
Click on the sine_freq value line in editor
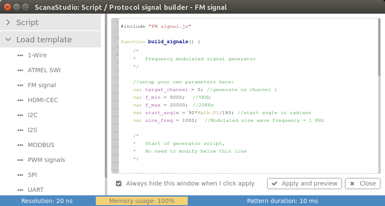click(228, 121)
